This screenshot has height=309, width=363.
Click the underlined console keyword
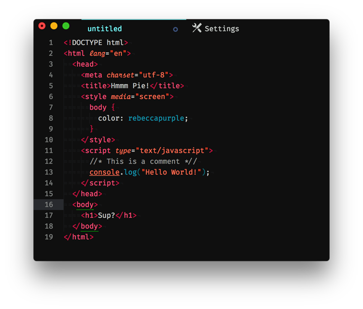point(104,172)
